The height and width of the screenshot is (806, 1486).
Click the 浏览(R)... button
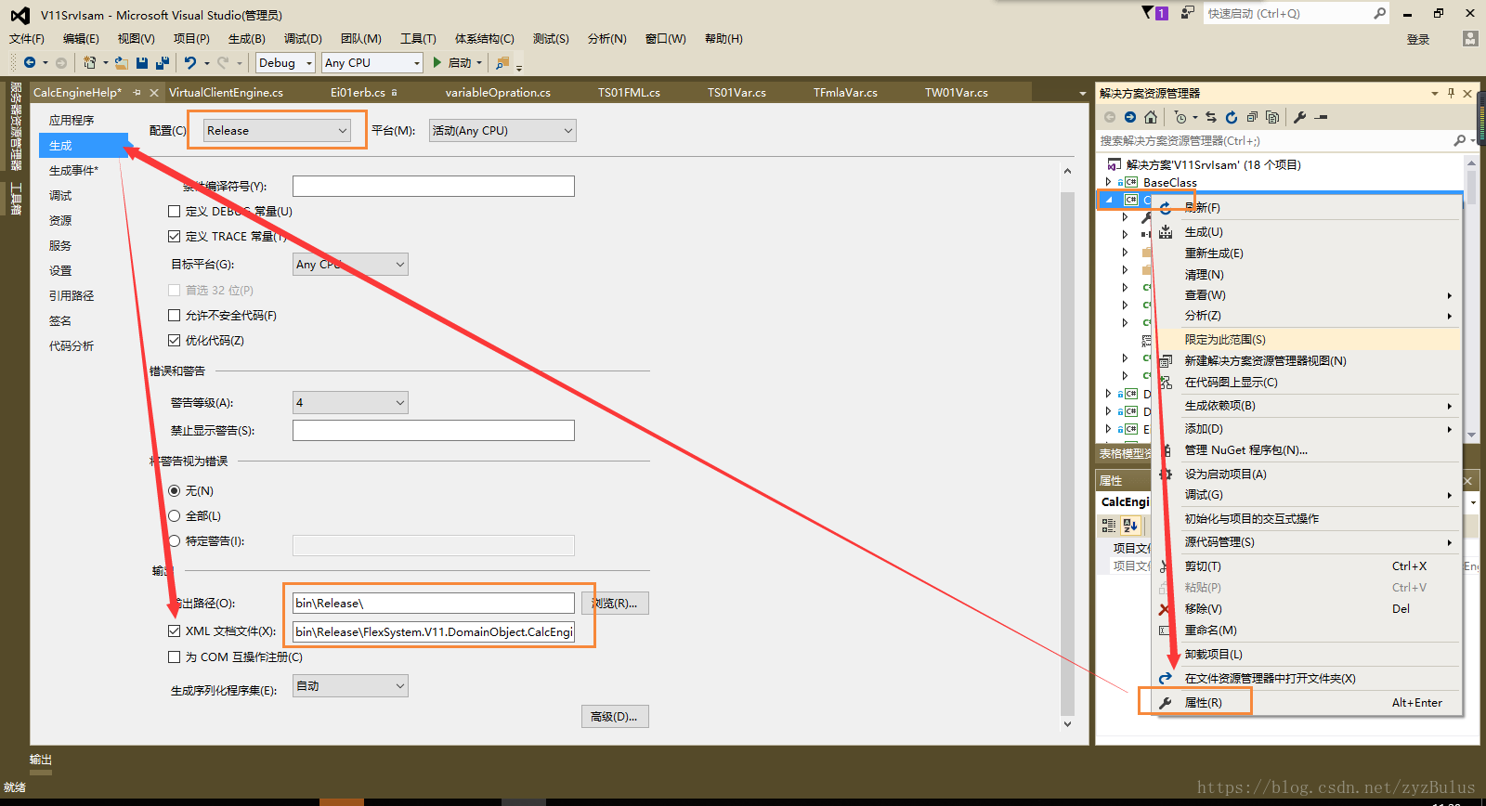pos(615,604)
